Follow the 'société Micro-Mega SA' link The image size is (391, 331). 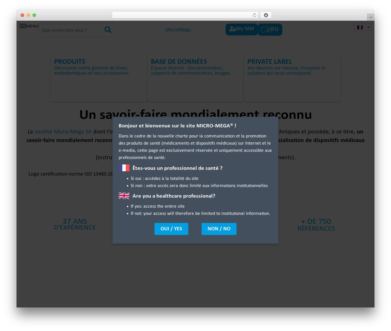(x=63, y=132)
